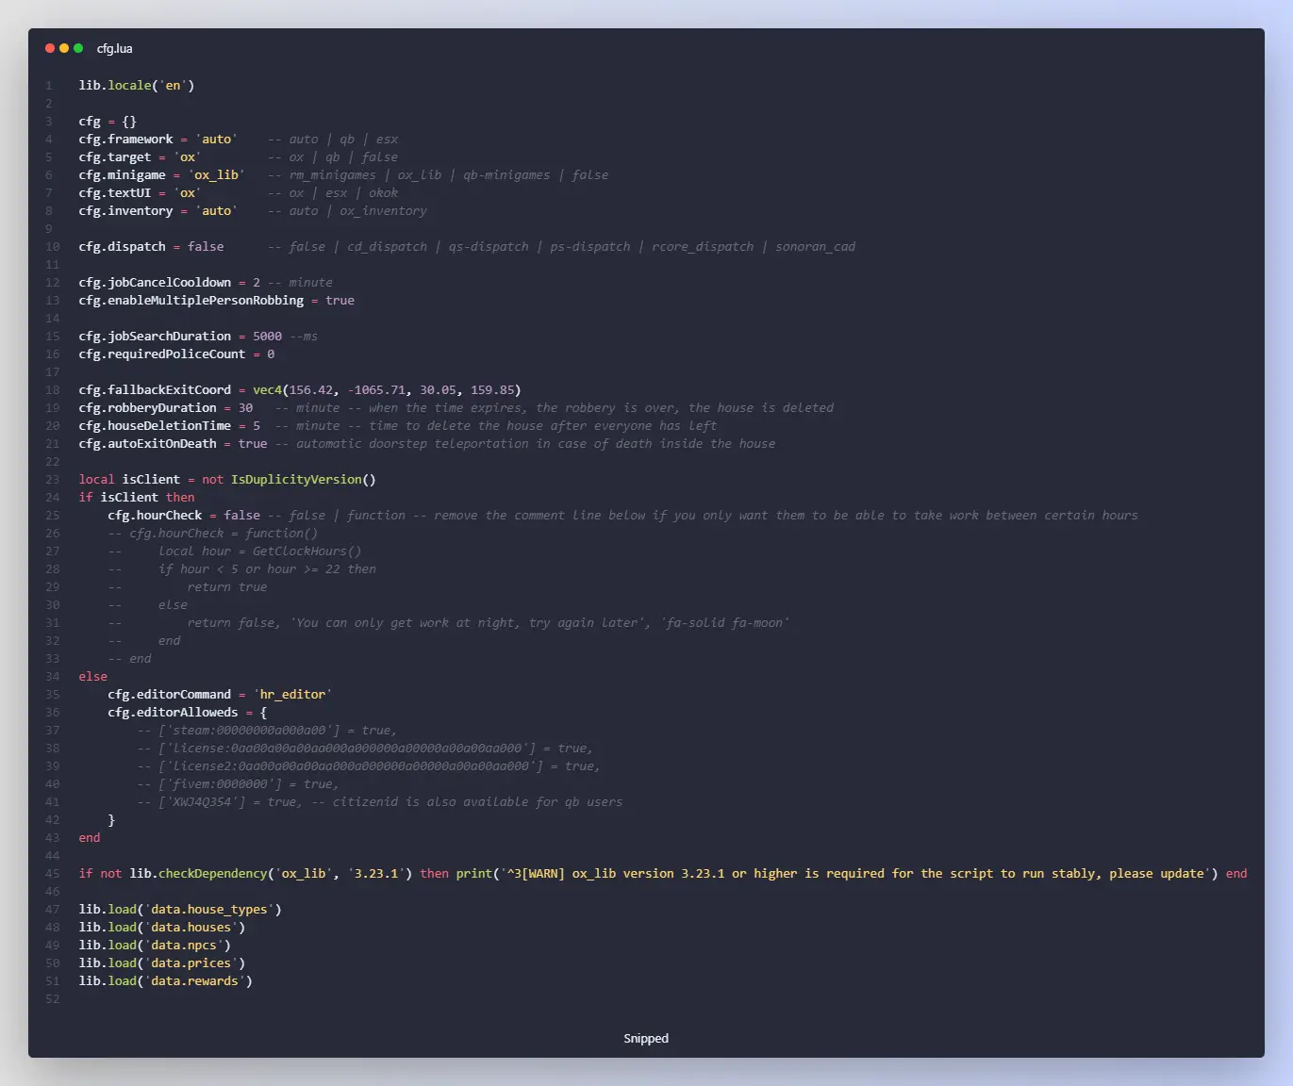The height and width of the screenshot is (1086, 1293).
Task: Click "rcore_dispatch" in the dispatch comment
Action: click(x=703, y=246)
